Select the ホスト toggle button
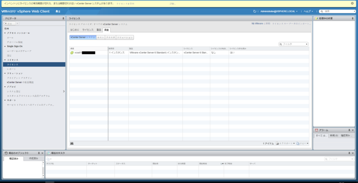 tap(101, 38)
